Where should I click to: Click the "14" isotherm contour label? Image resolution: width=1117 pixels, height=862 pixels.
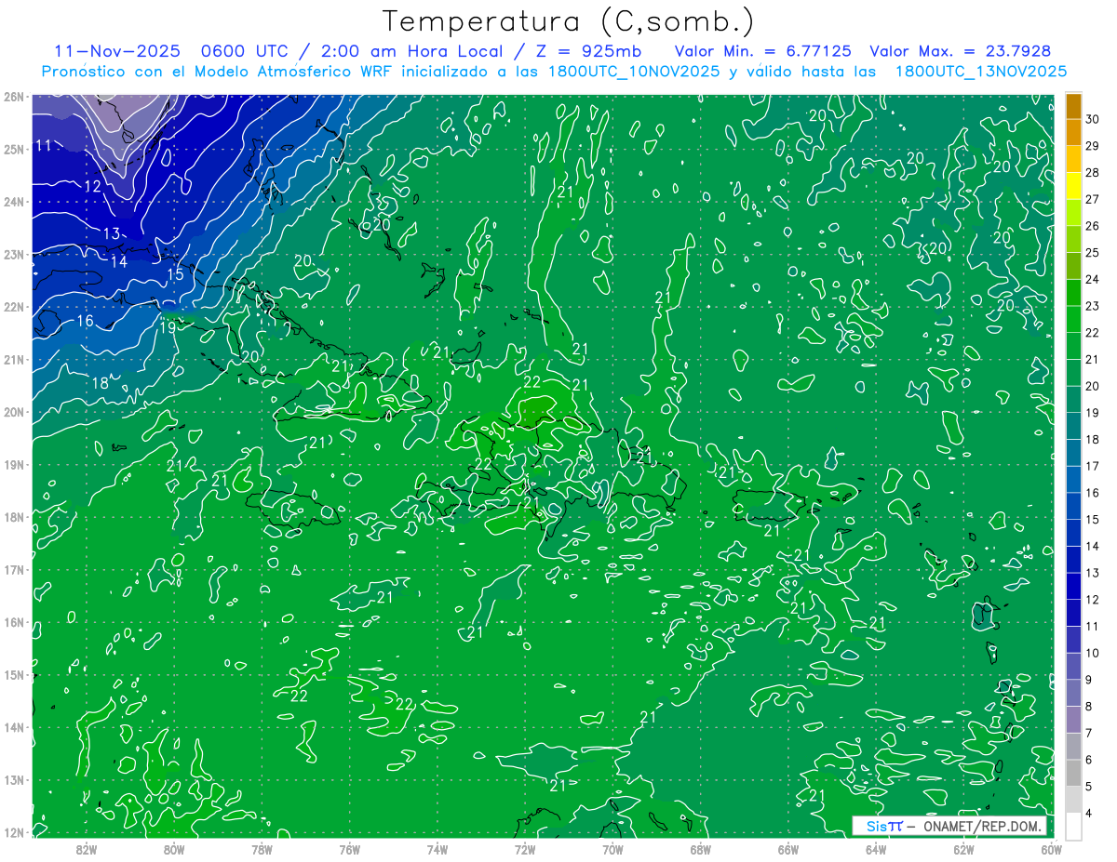(x=119, y=261)
